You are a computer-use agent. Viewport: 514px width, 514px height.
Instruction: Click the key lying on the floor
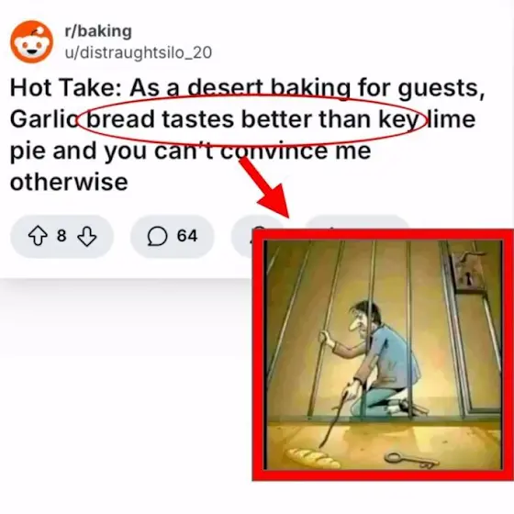click(x=411, y=460)
